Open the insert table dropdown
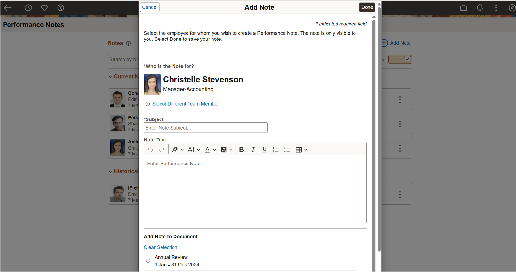516x272 pixels. coord(302,150)
